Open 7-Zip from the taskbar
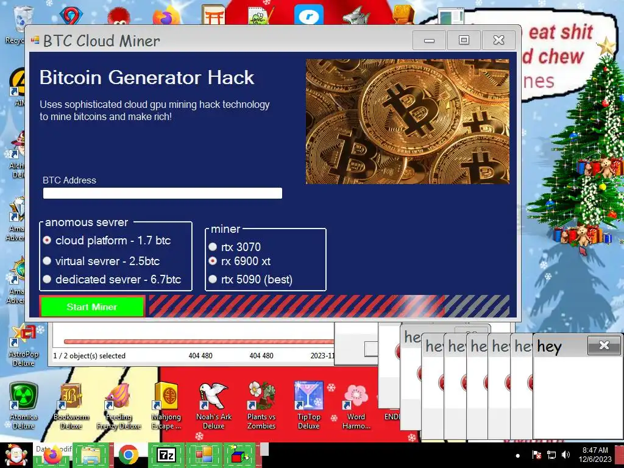 click(x=166, y=455)
